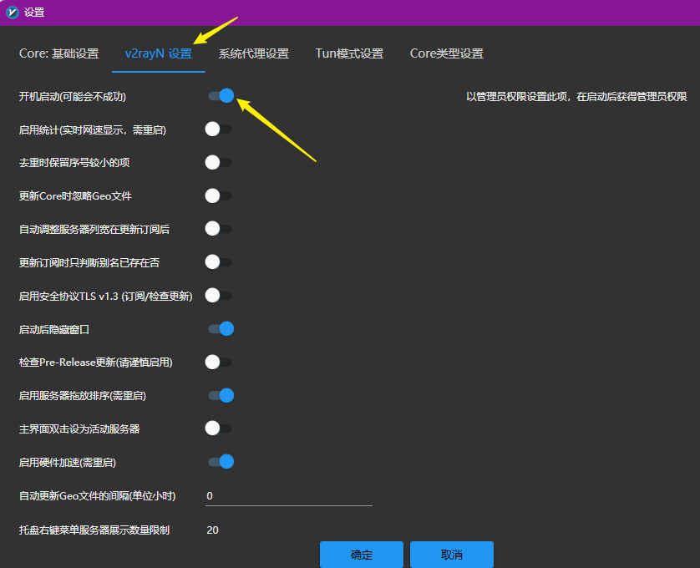This screenshot has height=568, width=700.
Task: Enable the TLS v1.3 security protocol toggle
Action: pos(219,296)
